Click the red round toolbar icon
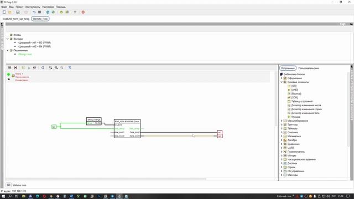The height and width of the screenshot is (199, 354). [83, 12]
